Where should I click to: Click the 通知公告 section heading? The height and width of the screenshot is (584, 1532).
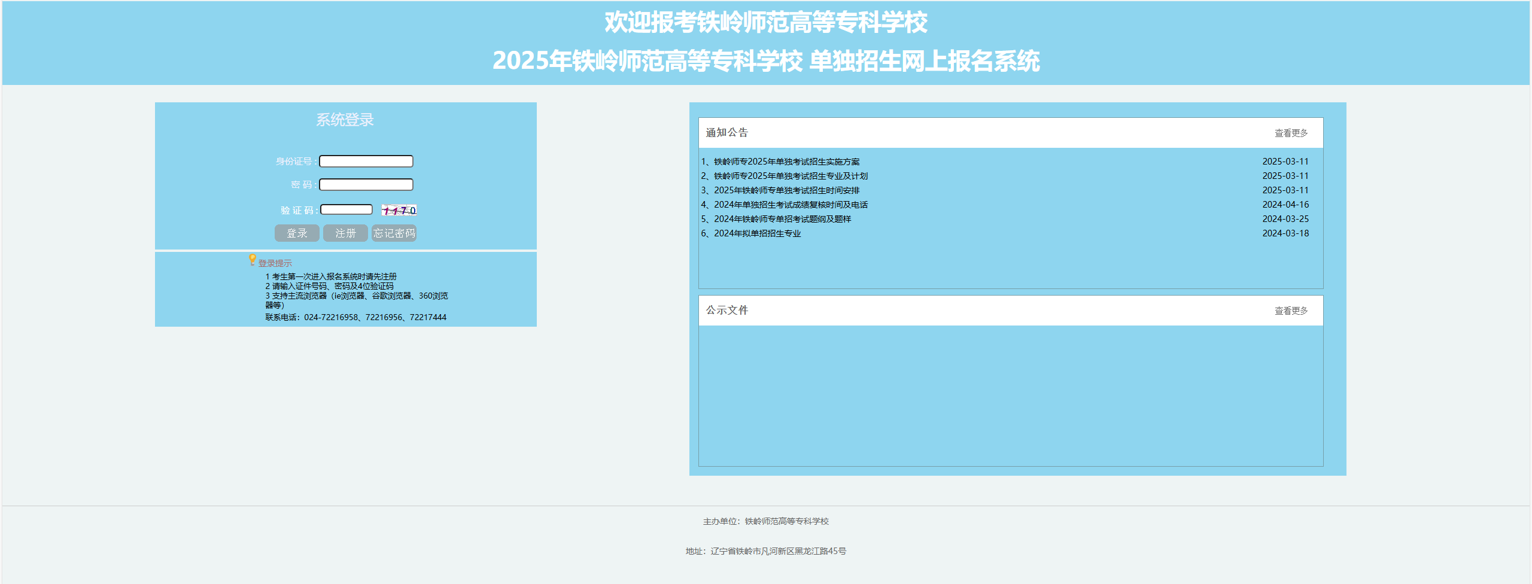click(727, 133)
